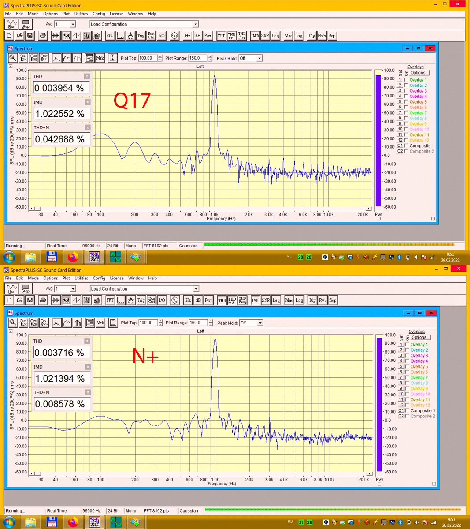Click FFT settings button in the Q17 window
The height and width of the screenshot is (529, 470).
click(x=110, y=36)
